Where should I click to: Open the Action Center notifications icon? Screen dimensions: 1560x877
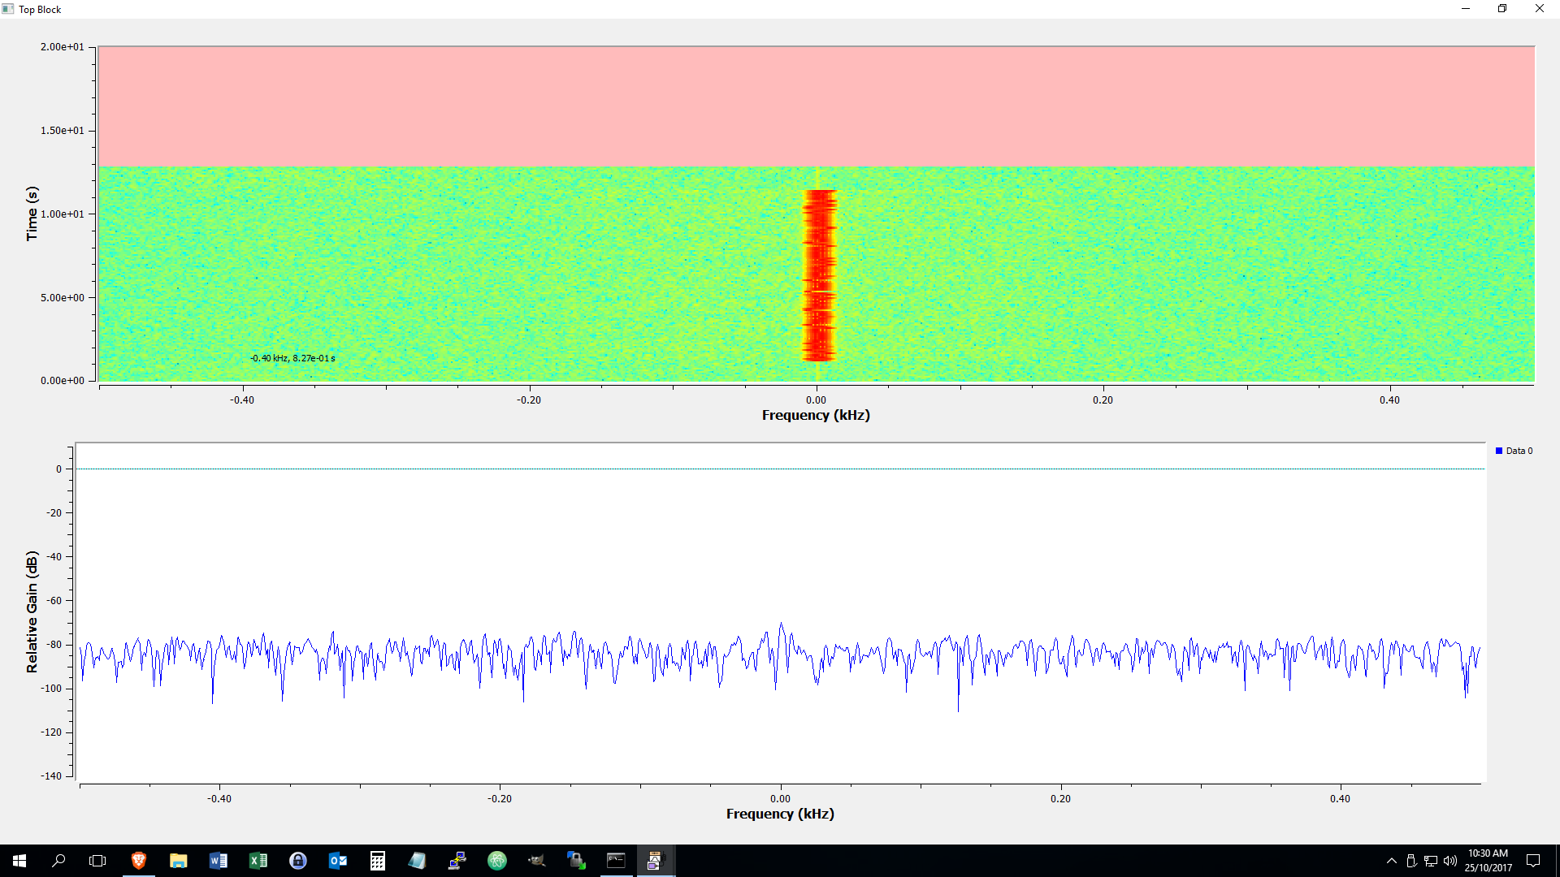point(1533,861)
